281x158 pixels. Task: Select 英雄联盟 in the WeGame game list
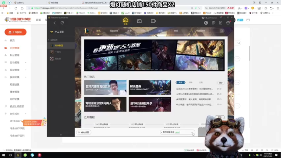61,46
